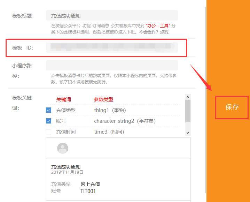Click the 关键词 column header

pyautogui.click(x=64, y=100)
